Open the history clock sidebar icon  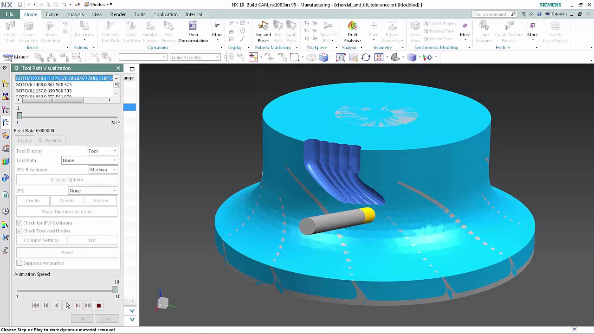coord(6,211)
